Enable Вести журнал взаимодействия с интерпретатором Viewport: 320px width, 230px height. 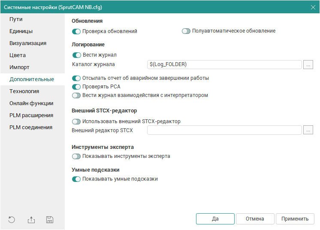(x=76, y=96)
